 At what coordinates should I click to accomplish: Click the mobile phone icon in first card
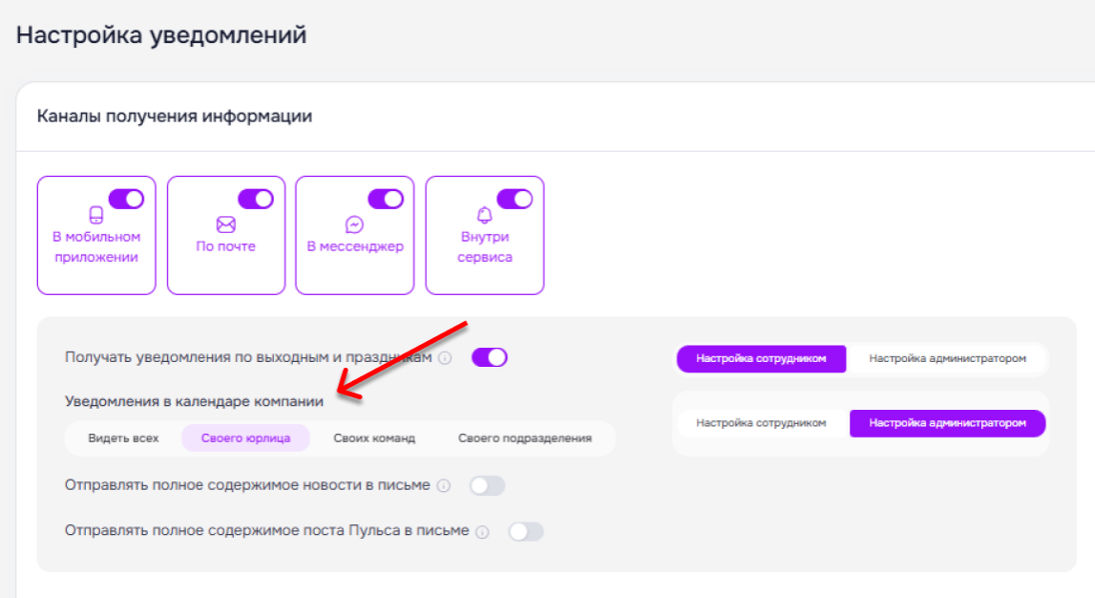click(96, 215)
